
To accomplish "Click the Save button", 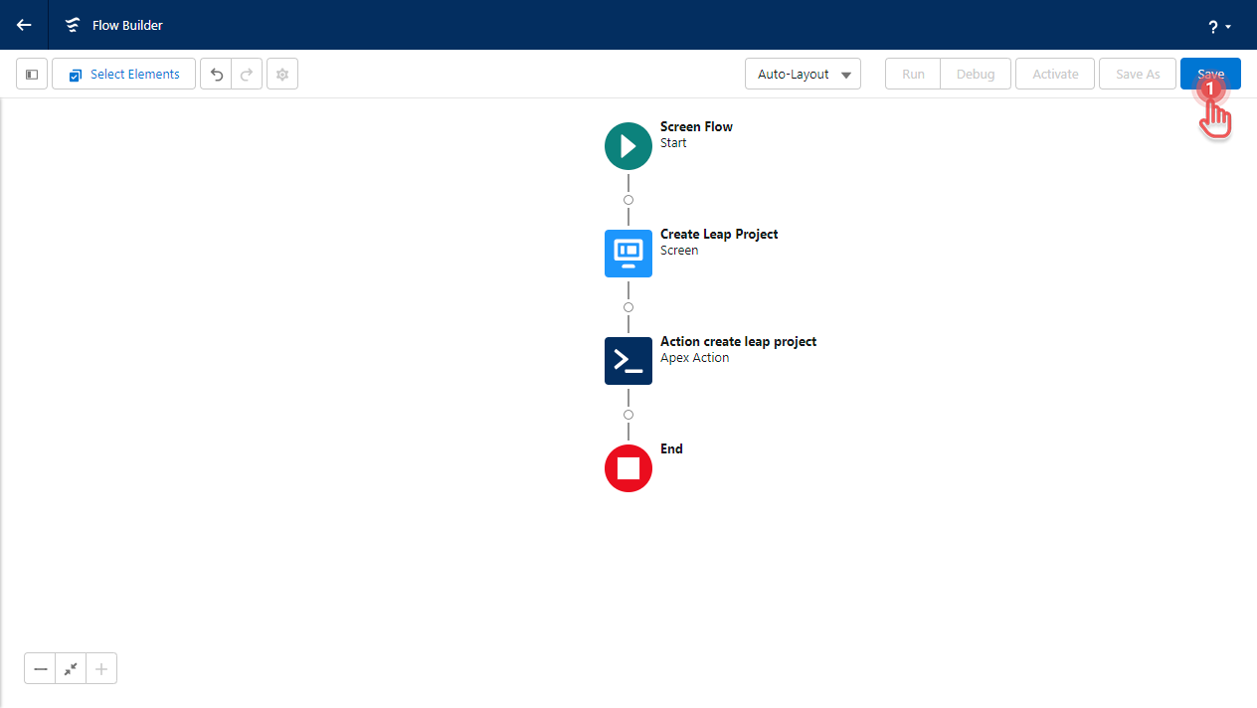I will pyautogui.click(x=1210, y=75).
